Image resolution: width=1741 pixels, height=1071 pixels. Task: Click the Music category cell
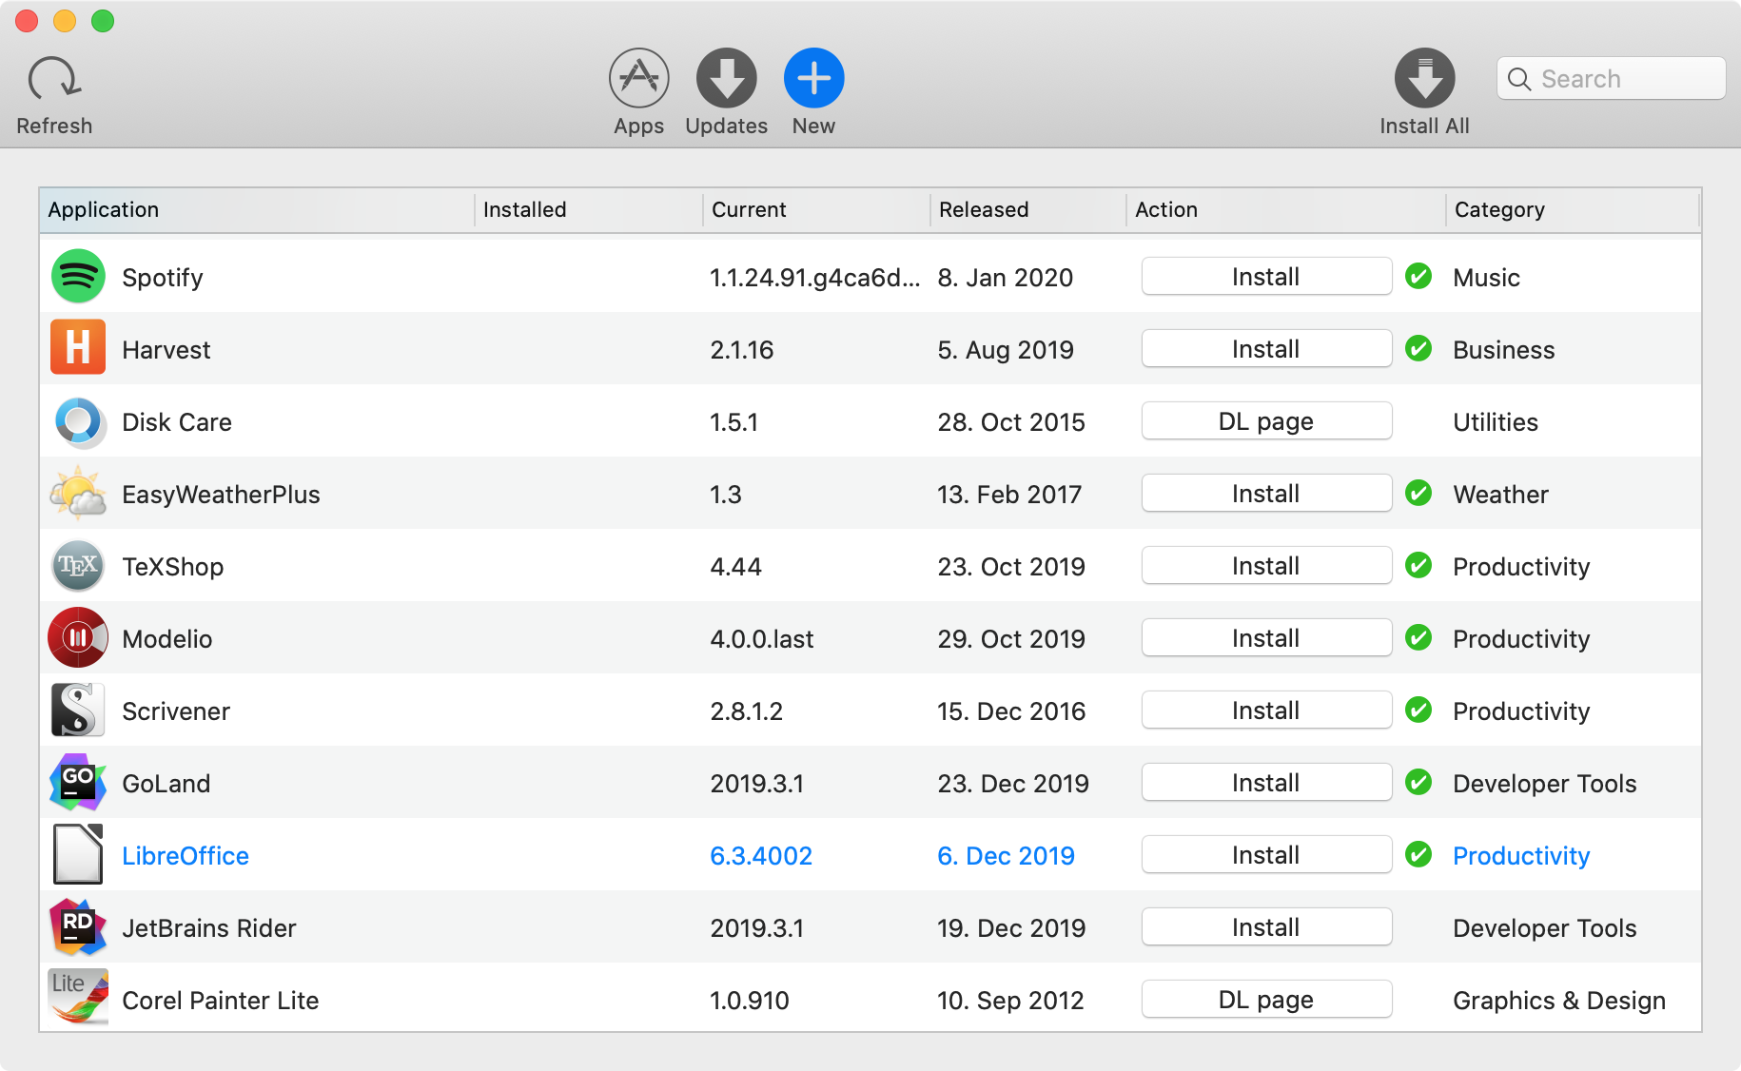coord(1486,278)
